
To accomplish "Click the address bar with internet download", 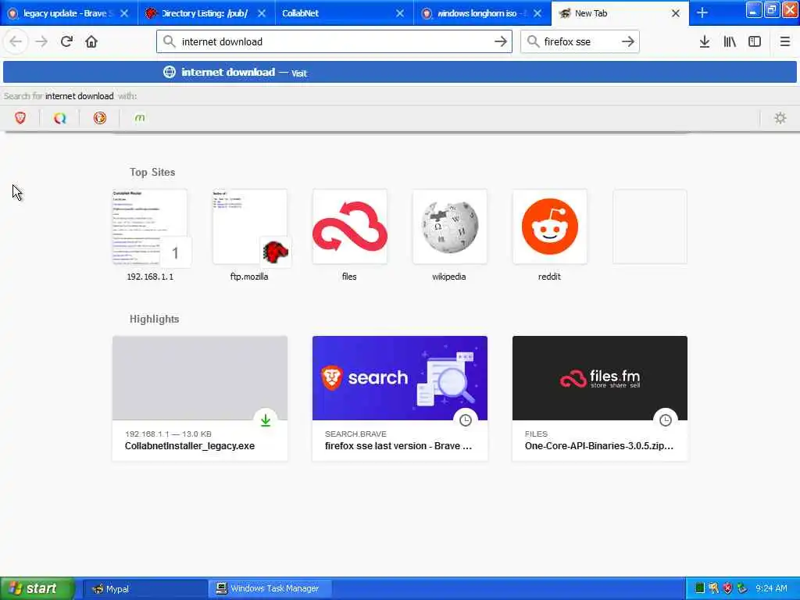I will [x=334, y=41].
